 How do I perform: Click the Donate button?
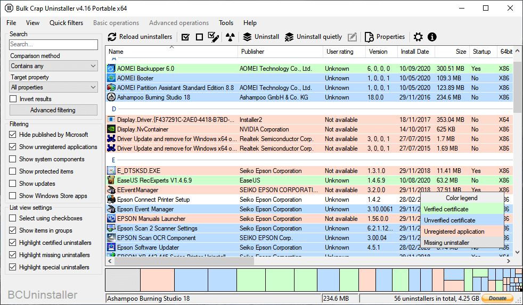(497, 298)
